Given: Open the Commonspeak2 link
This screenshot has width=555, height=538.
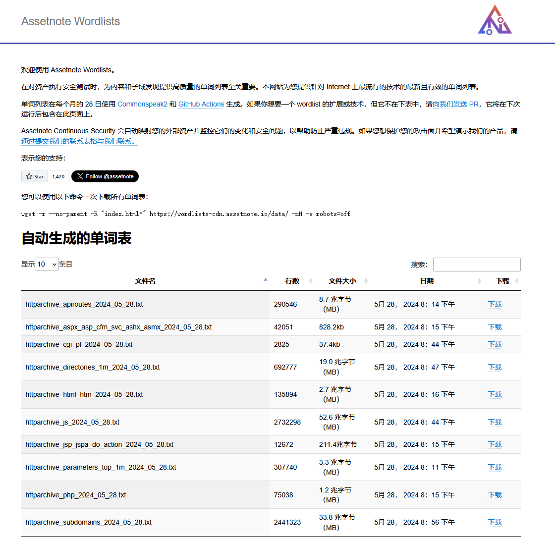Looking at the screenshot, I should click(x=142, y=104).
